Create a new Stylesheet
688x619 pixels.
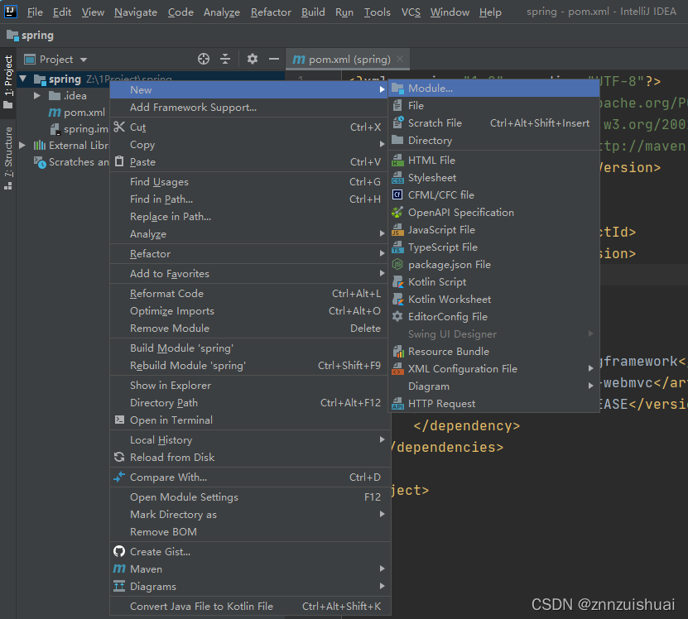coord(494,178)
